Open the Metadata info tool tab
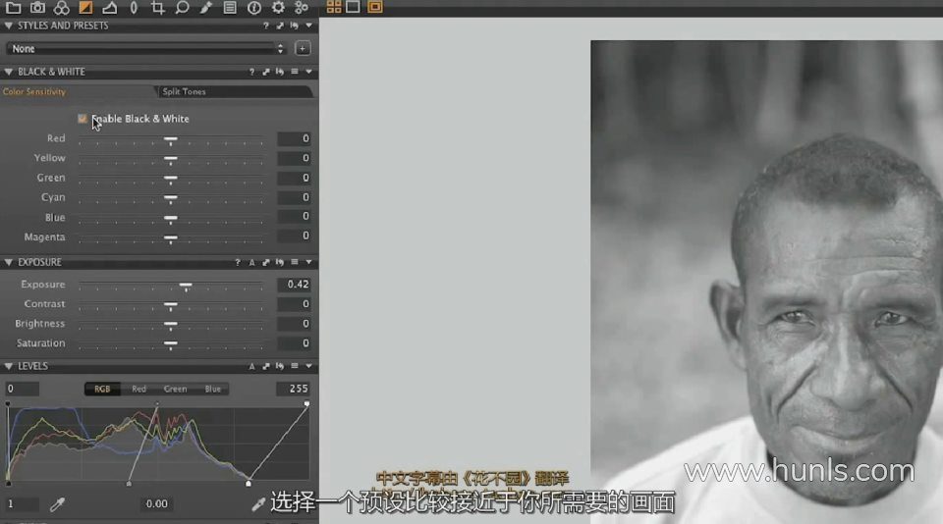The width and height of the screenshot is (943, 524). [253, 7]
